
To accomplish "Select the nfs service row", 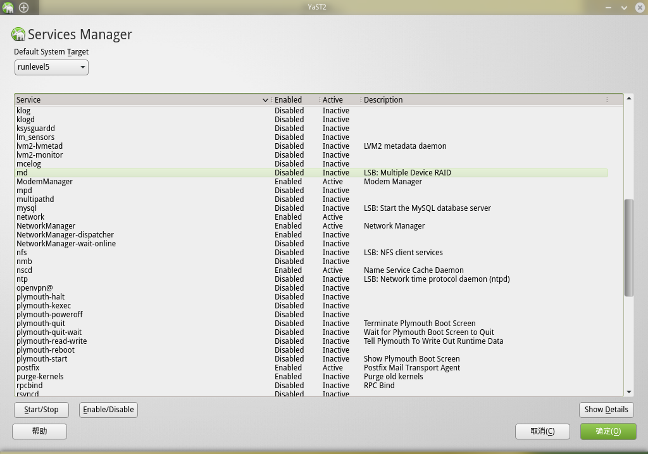I will click(311, 253).
